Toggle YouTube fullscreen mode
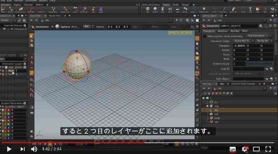Viewport: 278px width, 154px height. point(268,149)
